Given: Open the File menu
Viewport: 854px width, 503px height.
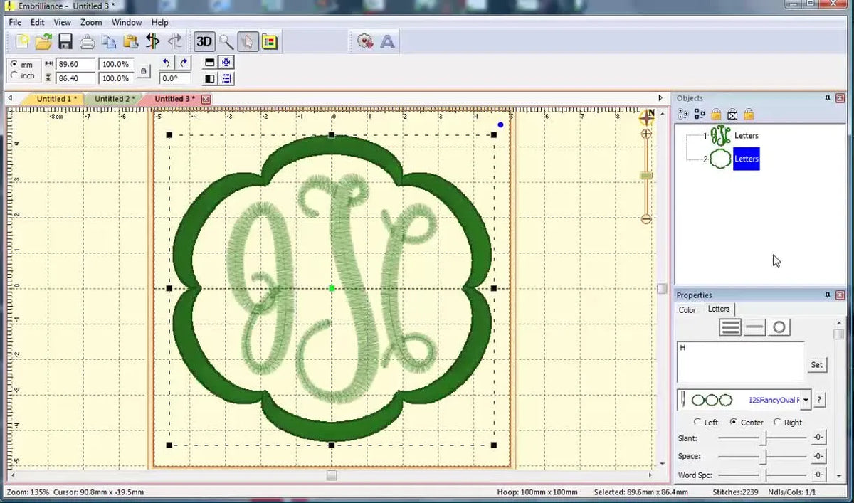Looking at the screenshot, I should point(15,22).
